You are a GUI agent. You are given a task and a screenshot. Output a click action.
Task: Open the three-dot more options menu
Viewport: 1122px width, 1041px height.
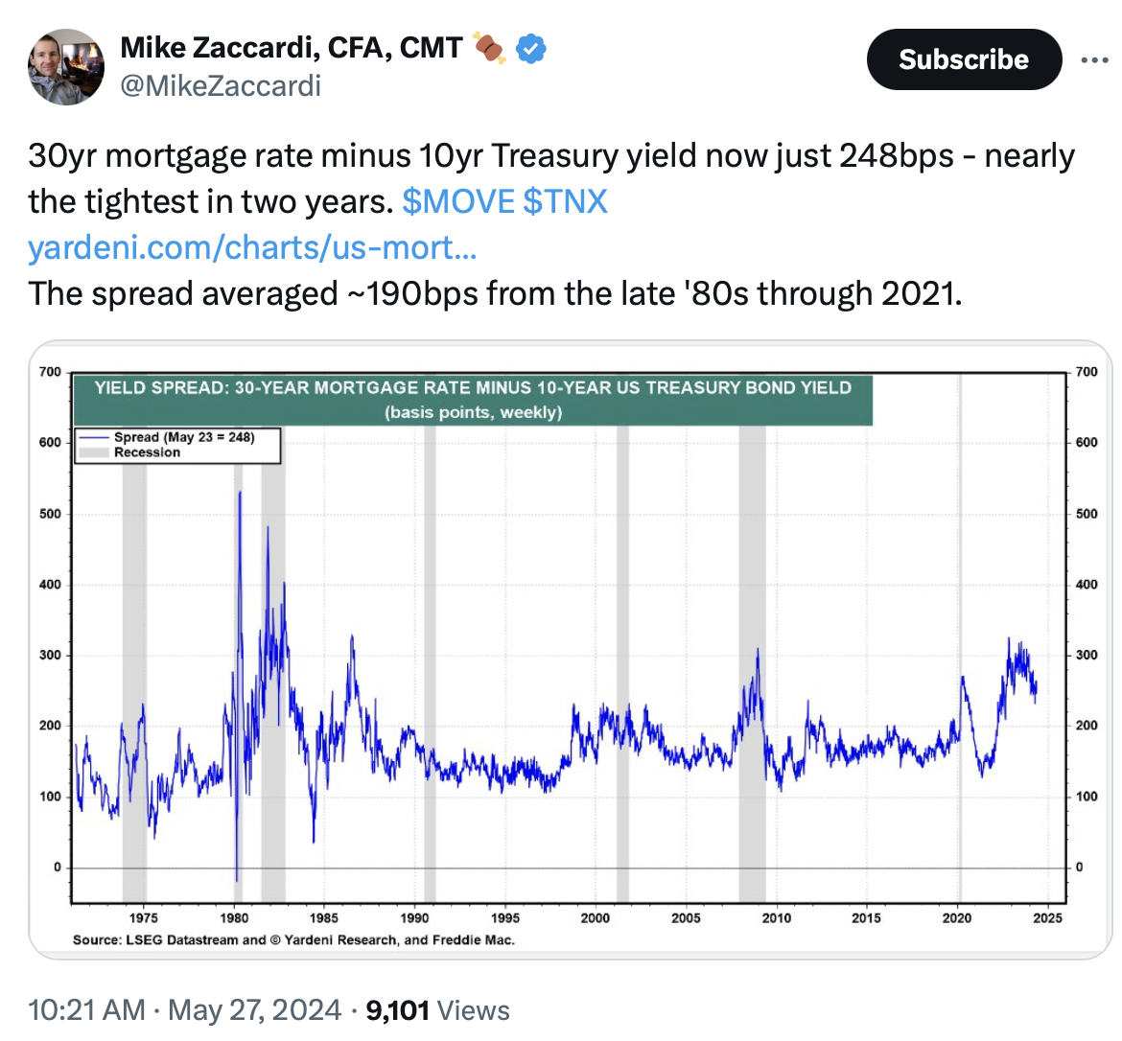pos(1093,60)
